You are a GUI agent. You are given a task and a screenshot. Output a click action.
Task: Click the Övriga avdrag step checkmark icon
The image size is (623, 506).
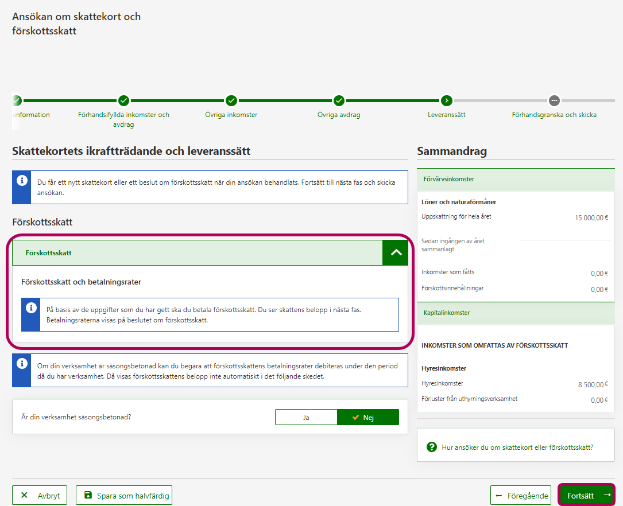point(339,100)
